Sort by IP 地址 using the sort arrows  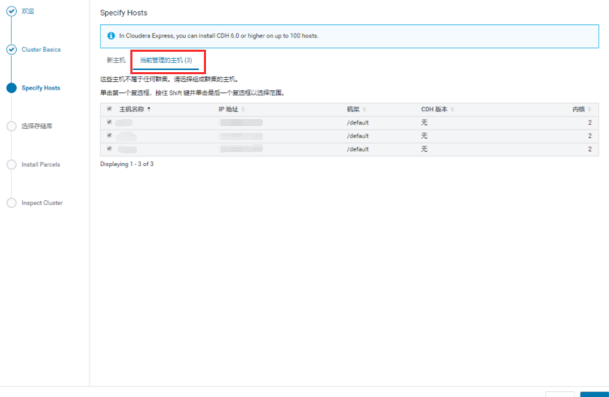[243, 109]
